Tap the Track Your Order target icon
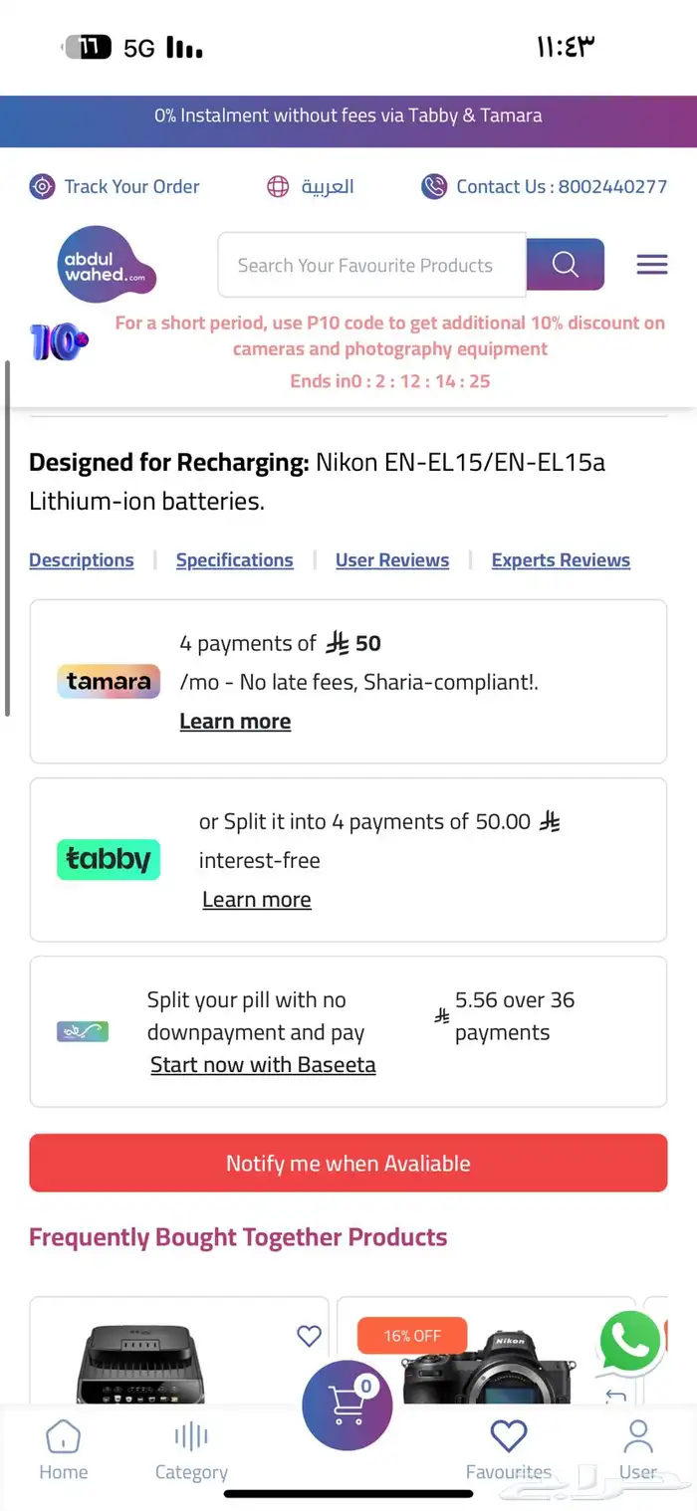Viewport: 697px width, 1511px height. pos(42,187)
